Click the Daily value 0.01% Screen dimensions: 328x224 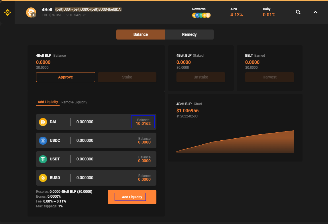pos(269,15)
